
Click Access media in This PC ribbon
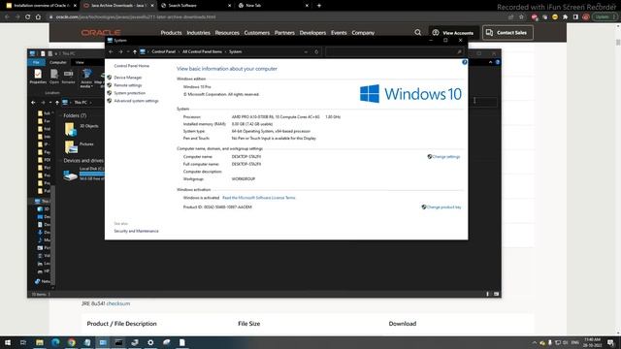[x=86, y=78]
